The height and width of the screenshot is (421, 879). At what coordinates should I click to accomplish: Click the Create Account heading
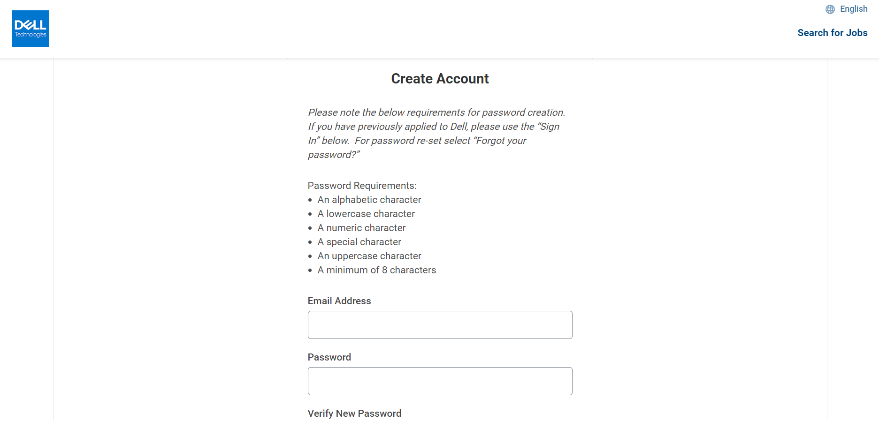[440, 79]
